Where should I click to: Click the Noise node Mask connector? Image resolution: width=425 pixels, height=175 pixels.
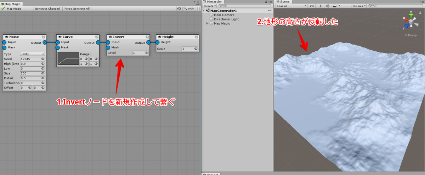coord(4,47)
